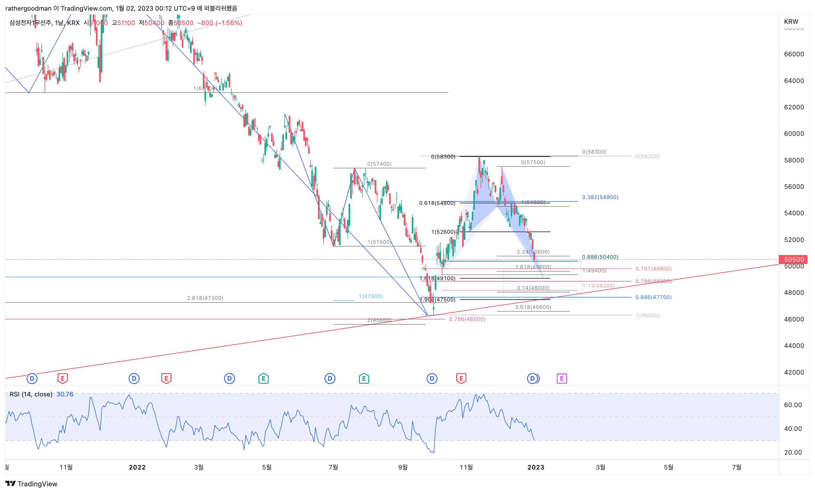Select the red 0.707(49800) level label
The width and height of the screenshot is (815, 493).
pos(653,269)
